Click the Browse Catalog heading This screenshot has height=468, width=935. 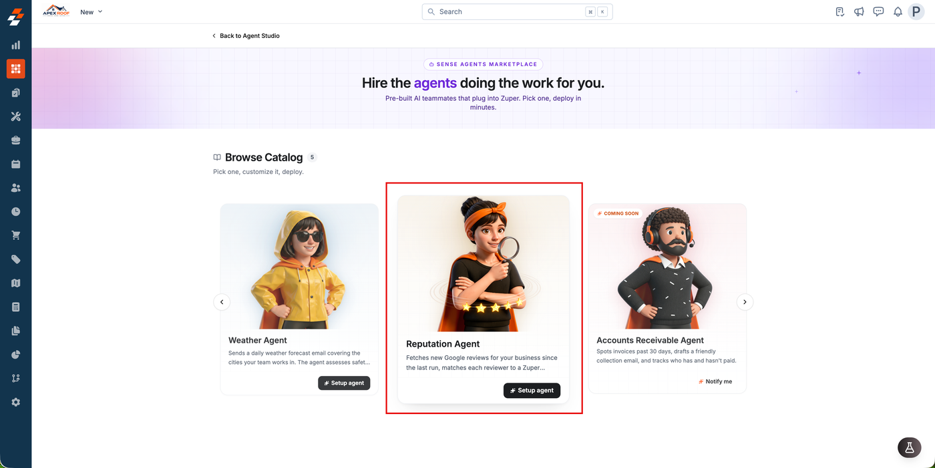(x=264, y=157)
